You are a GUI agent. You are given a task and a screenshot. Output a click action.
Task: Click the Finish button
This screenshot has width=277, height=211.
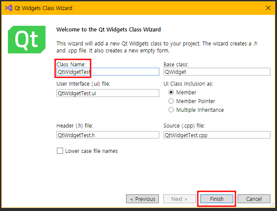pos(217,199)
